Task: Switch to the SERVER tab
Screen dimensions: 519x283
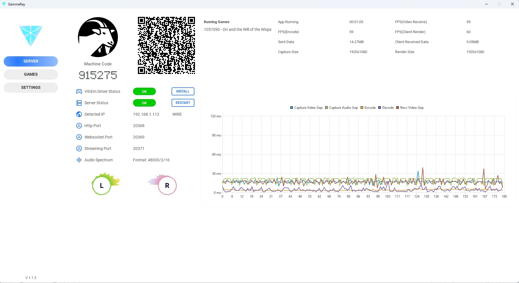Action: [31, 61]
